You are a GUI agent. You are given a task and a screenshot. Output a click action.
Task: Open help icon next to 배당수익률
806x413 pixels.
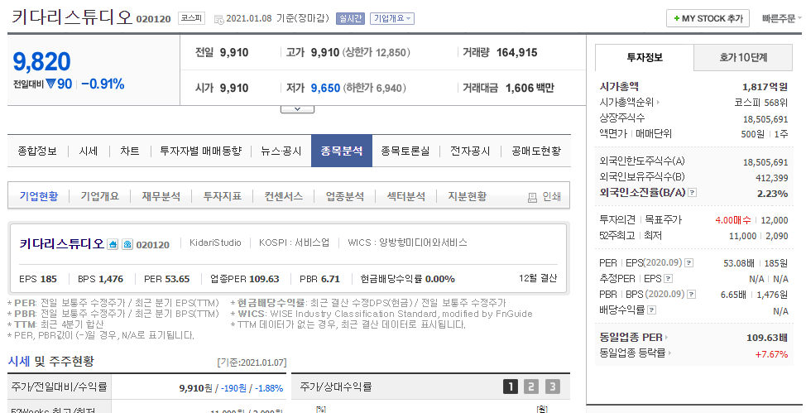652,310
